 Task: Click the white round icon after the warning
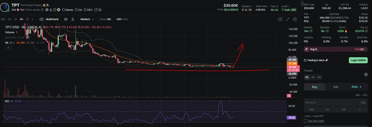pyautogui.click(x=59, y=10)
